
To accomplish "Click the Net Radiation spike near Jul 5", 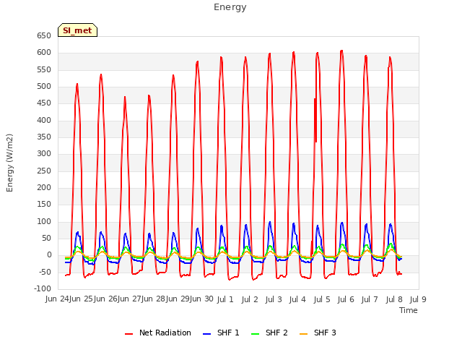I will pos(315,121).
